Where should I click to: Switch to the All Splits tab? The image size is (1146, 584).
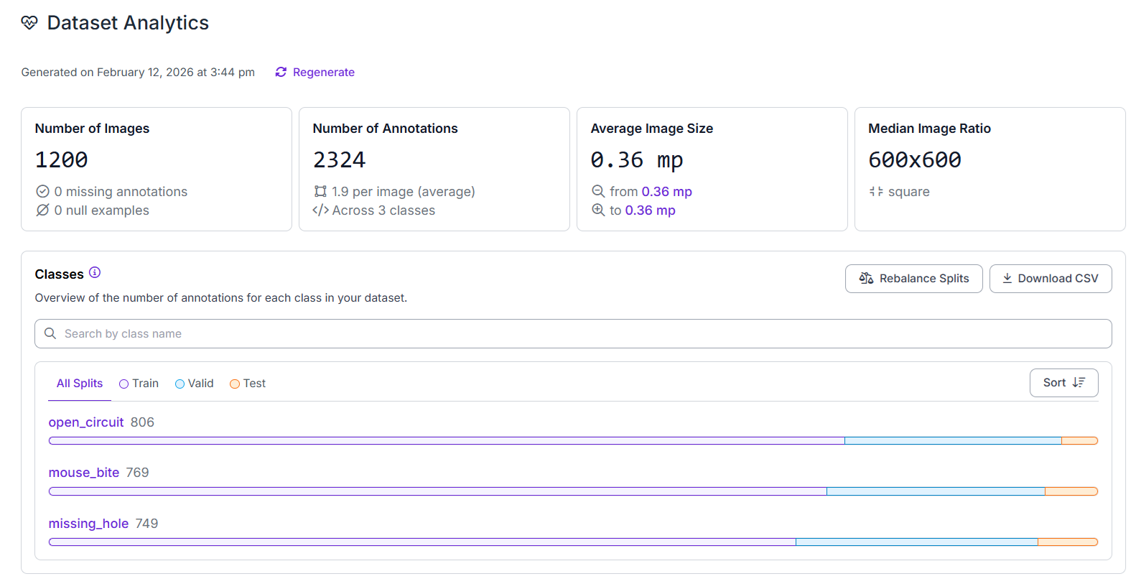80,384
